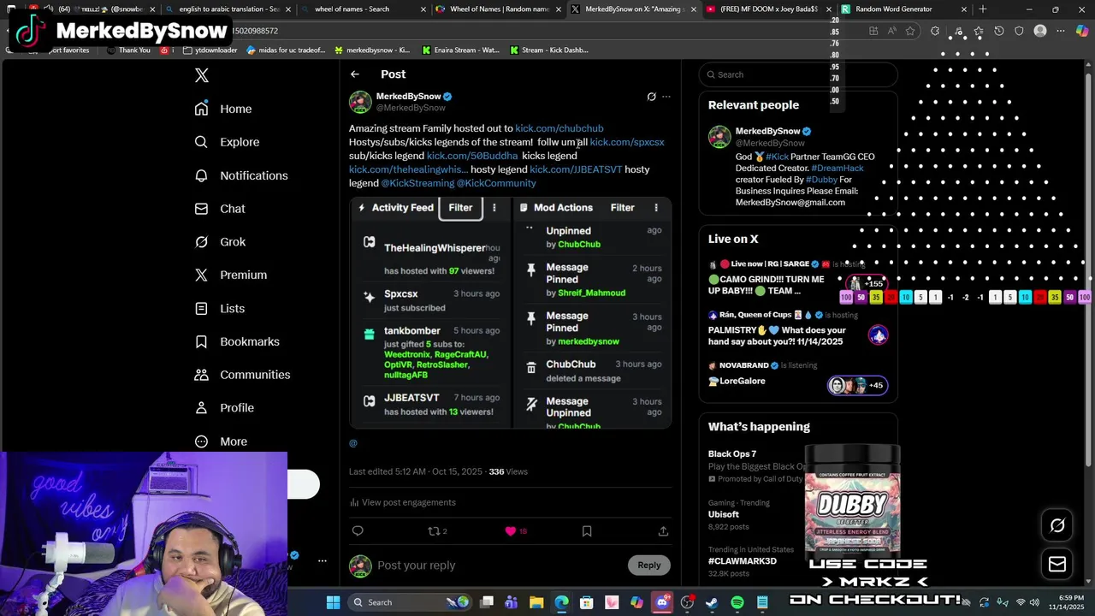The image size is (1095, 616).
Task: Open MerkedBySnow in Relevant people
Action: [x=767, y=131]
